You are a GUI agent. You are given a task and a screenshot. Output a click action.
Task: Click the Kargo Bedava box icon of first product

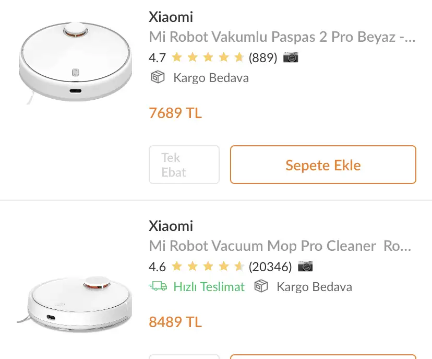click(158, 77)
